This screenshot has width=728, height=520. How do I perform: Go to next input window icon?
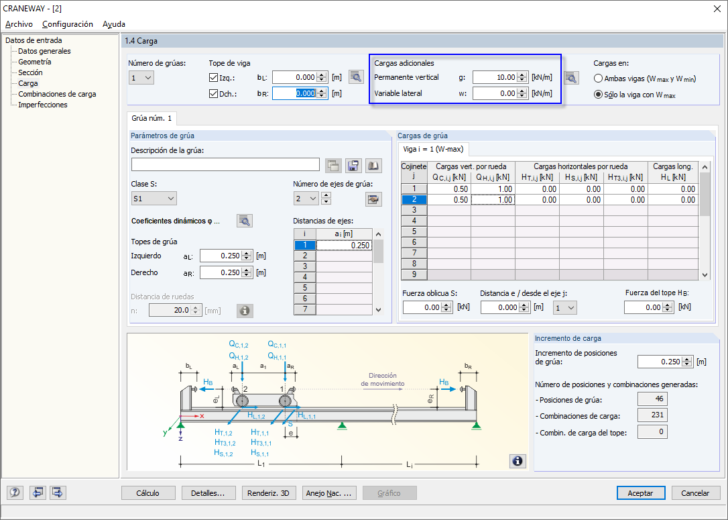(x=58, y=492)
